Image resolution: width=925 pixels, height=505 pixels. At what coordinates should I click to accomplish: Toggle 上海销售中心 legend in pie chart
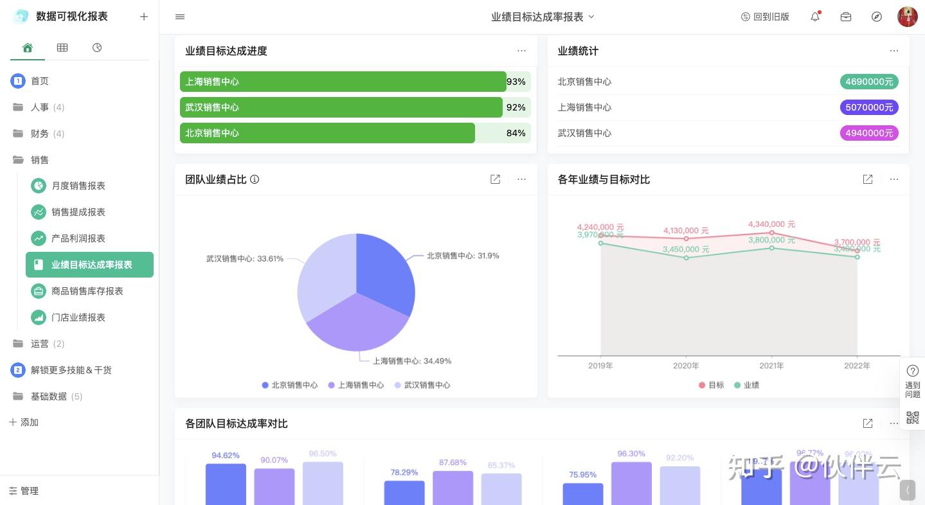tap(356, 385)
